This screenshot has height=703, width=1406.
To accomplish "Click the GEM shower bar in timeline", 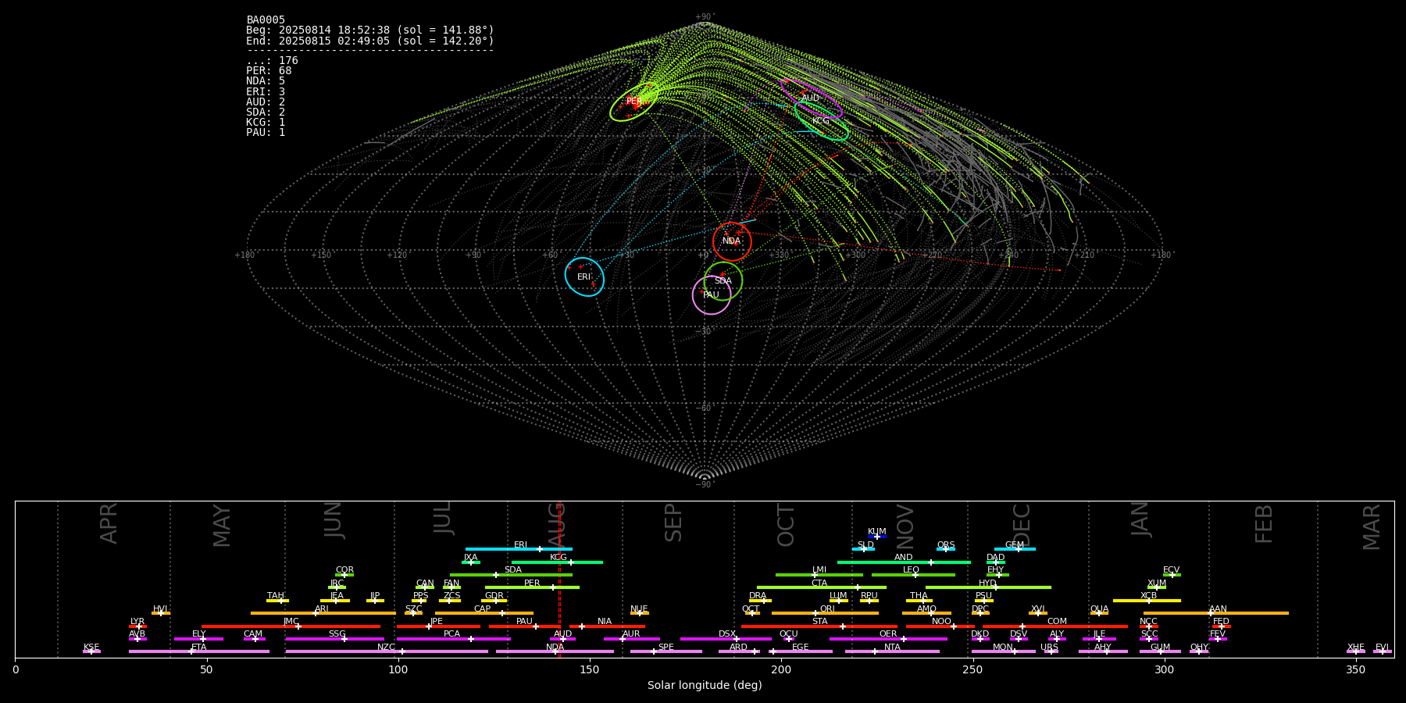I will pyautogui.click(x=1015, y=549).
